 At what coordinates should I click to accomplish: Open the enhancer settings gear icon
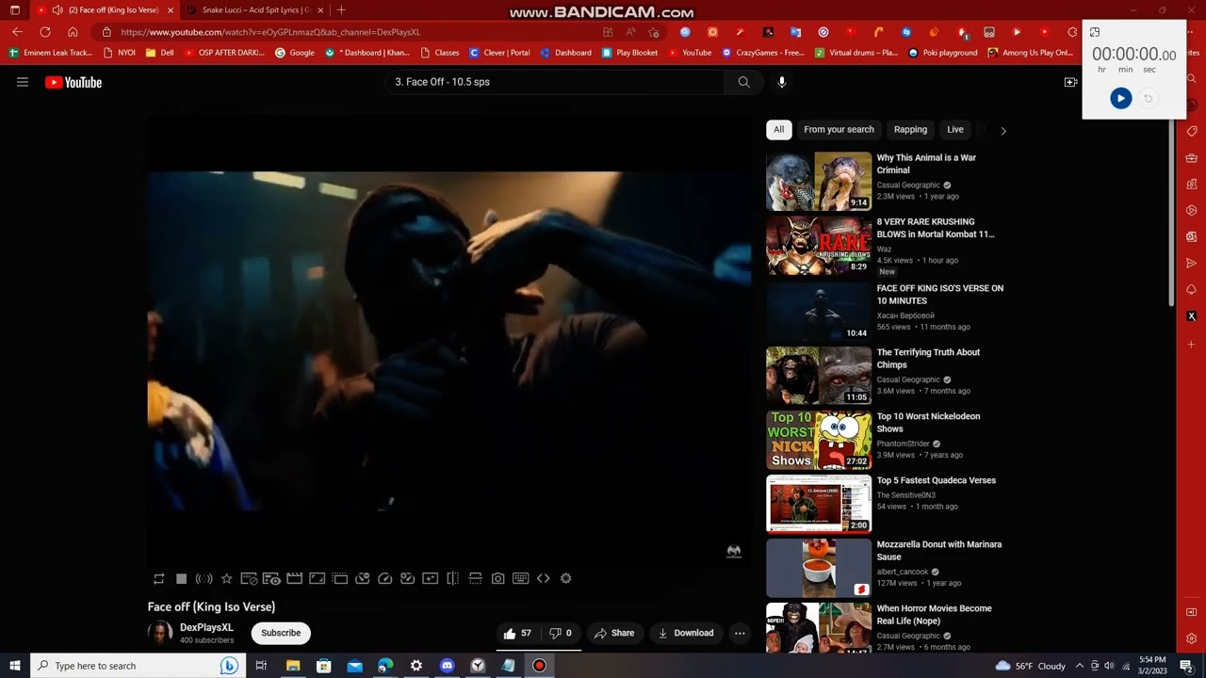click(x=565, y=578)
